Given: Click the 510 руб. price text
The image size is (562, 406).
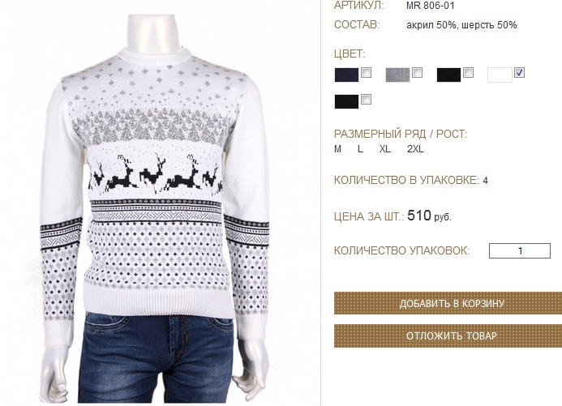Looking at the screenshot, I should (x=429, y=216).
